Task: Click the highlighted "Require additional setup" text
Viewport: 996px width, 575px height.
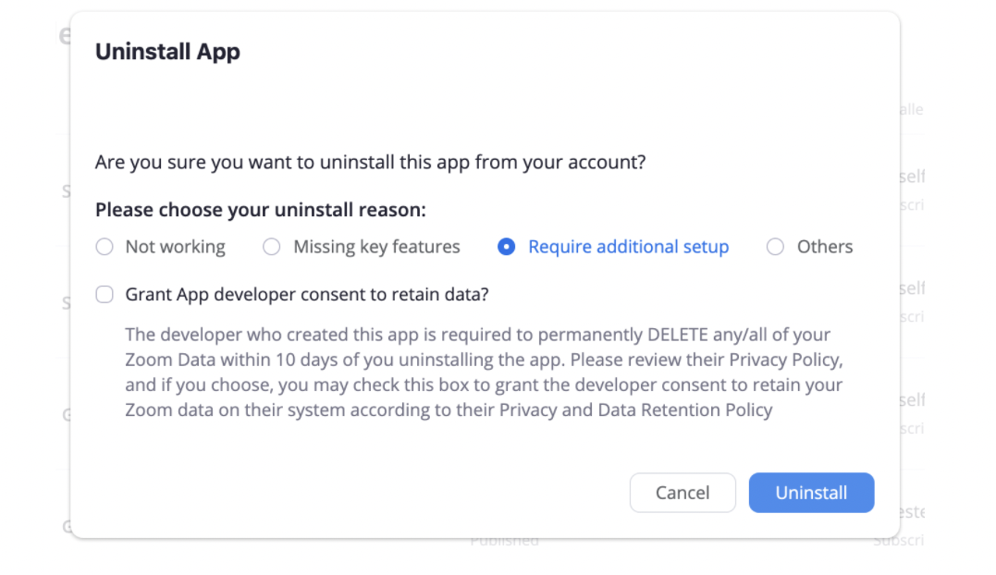Action: [628, 247]
